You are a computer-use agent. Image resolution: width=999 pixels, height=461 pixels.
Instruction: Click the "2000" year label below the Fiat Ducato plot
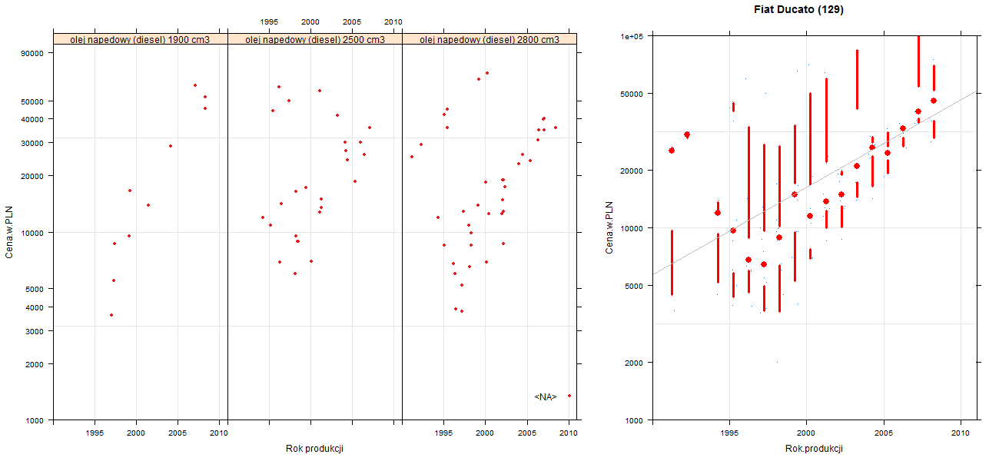806,433
